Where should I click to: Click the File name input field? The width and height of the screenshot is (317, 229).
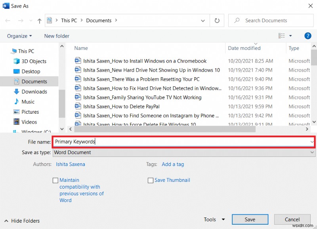pyautogui.click(x=182, y=141)
